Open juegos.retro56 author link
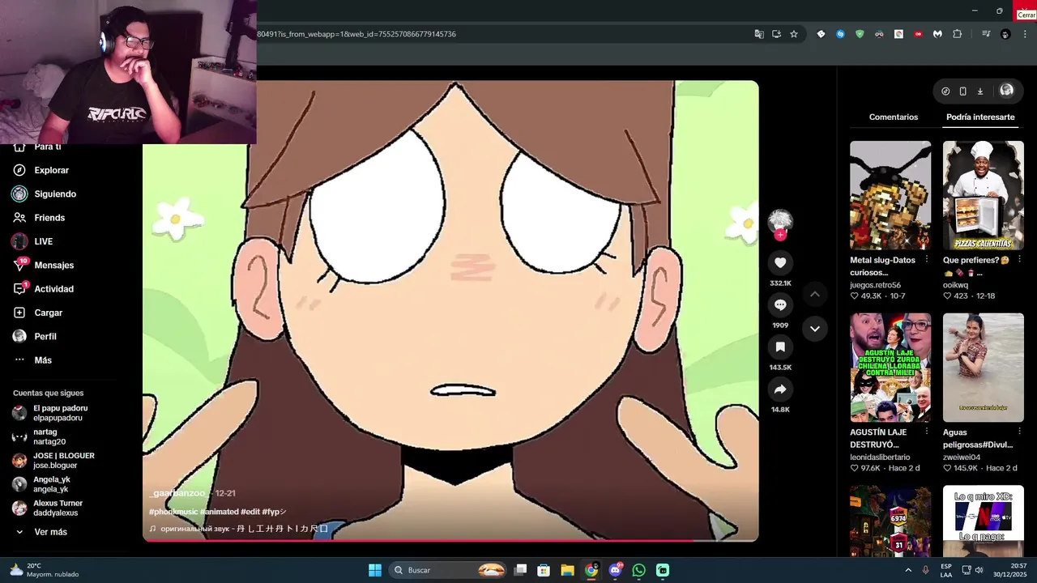This screenshot has width=1037, height=583. click(875, 285)
